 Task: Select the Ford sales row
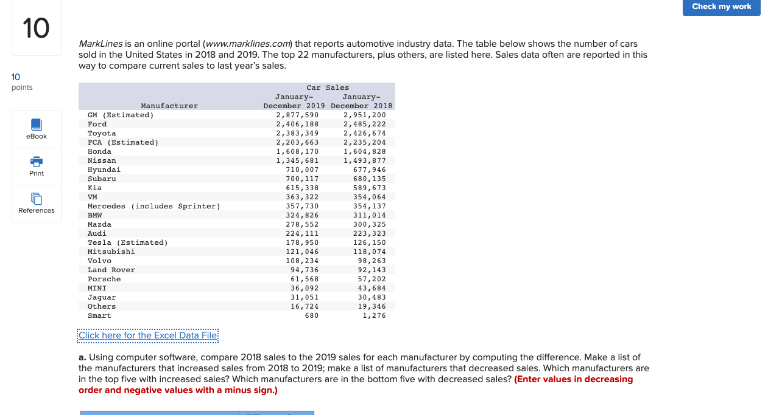236,123
